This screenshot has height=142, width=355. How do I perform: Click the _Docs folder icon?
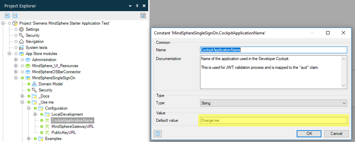point(34,96)
